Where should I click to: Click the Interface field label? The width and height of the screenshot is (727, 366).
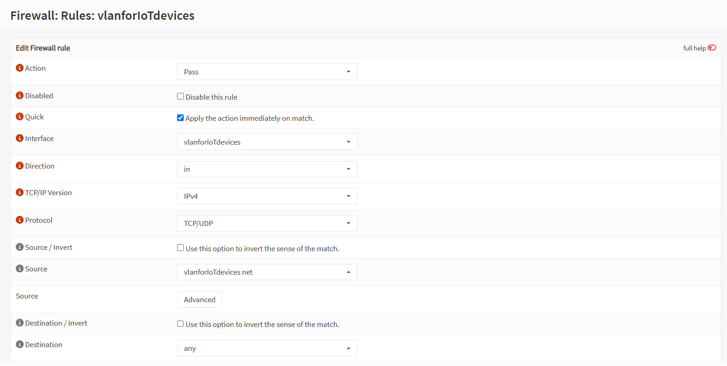pyautogui.click(x=39, y=138)
